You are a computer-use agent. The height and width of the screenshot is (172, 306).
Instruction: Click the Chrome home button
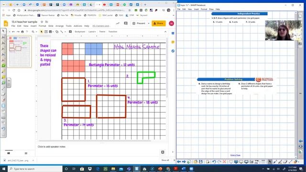tap(19, 10)
